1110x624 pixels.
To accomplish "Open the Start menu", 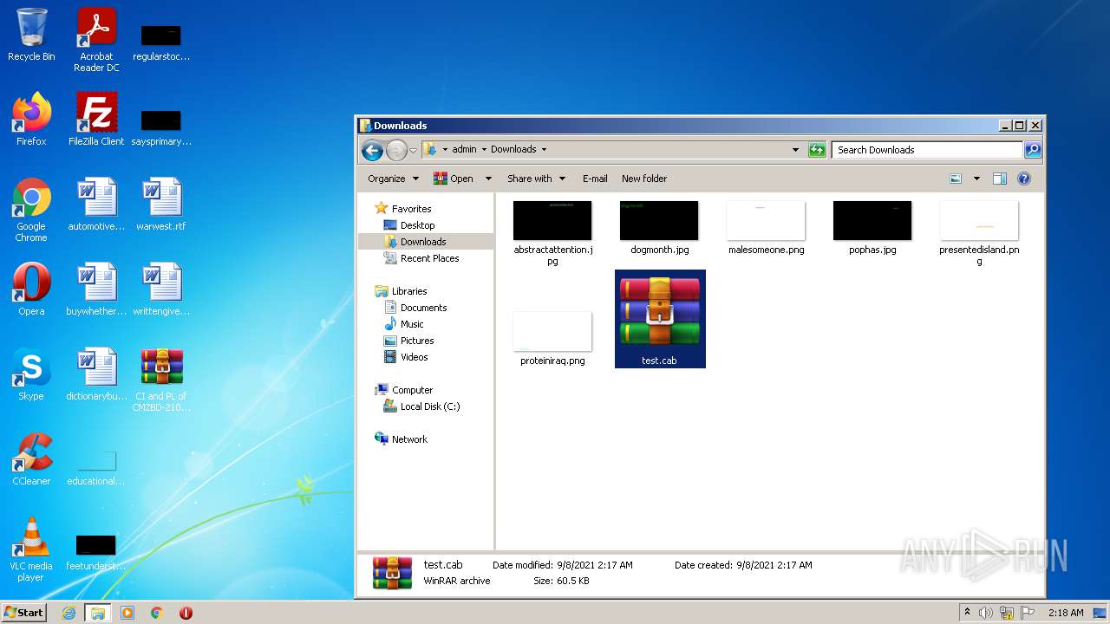I will click(23, 613).
